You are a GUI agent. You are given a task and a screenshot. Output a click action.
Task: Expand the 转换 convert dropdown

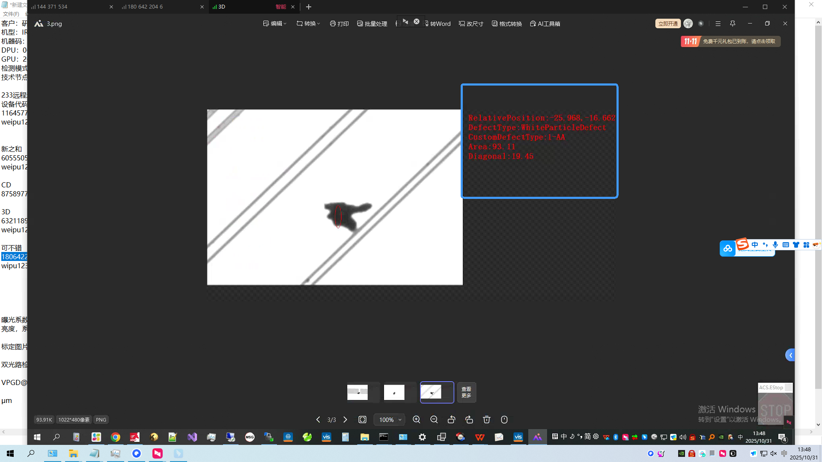tap(308, 24)
